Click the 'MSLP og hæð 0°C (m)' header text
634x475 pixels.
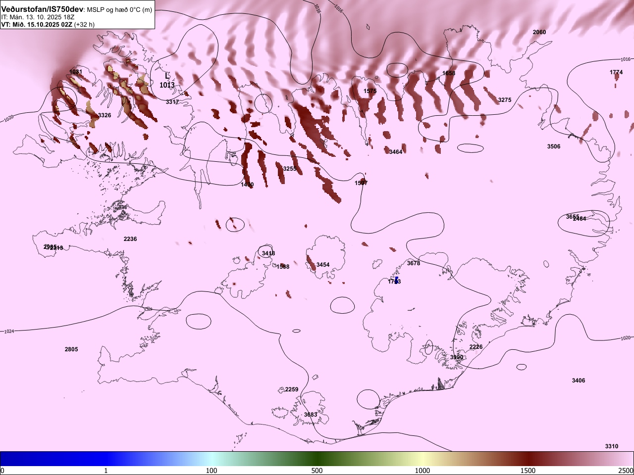pyautogui.click(x=119, y=10)
